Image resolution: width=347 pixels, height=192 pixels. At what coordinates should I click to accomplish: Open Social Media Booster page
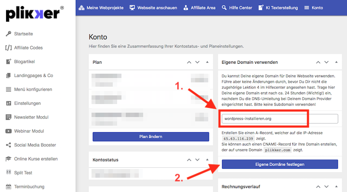click(x=35, y=145)
